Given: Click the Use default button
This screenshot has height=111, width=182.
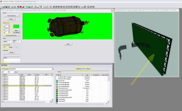Looking at the screenshot, I should click(x=16, y=33).
